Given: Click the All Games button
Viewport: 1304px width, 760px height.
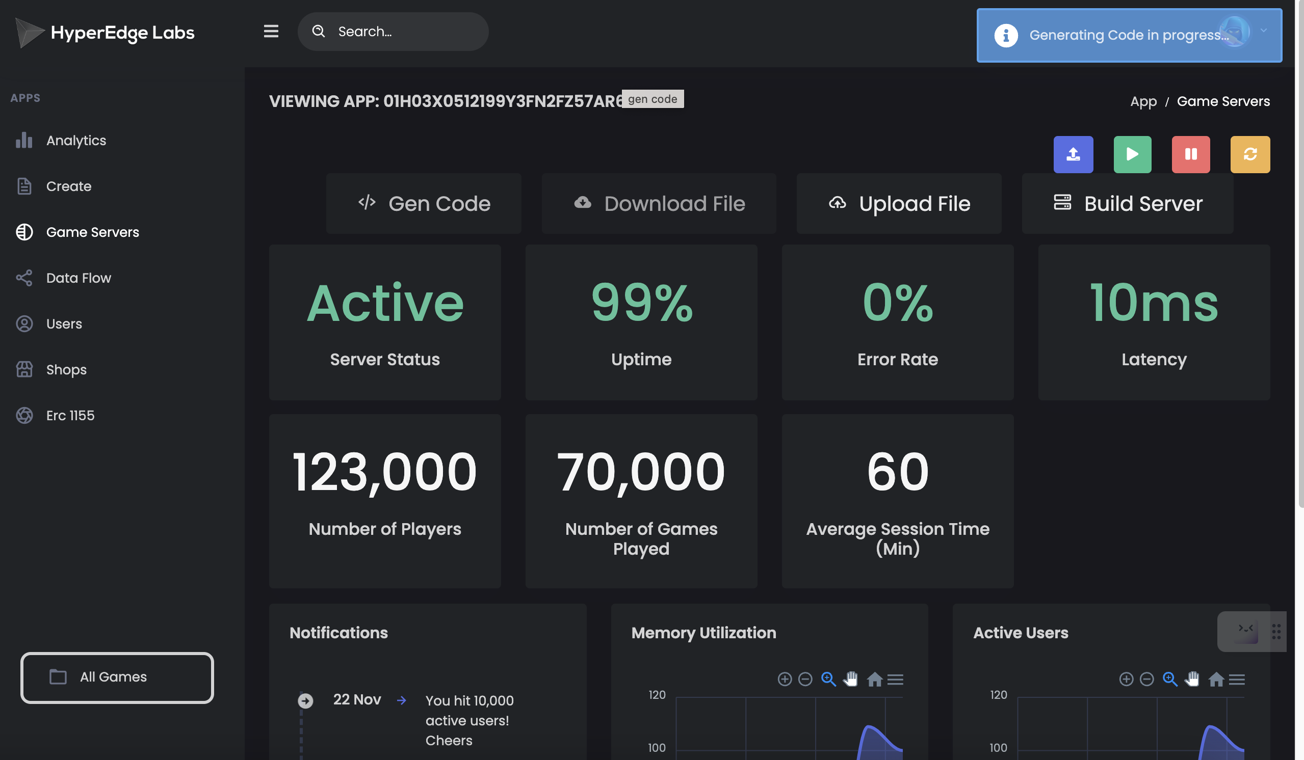Looking at the screenshot, I should tap(117, 677).
